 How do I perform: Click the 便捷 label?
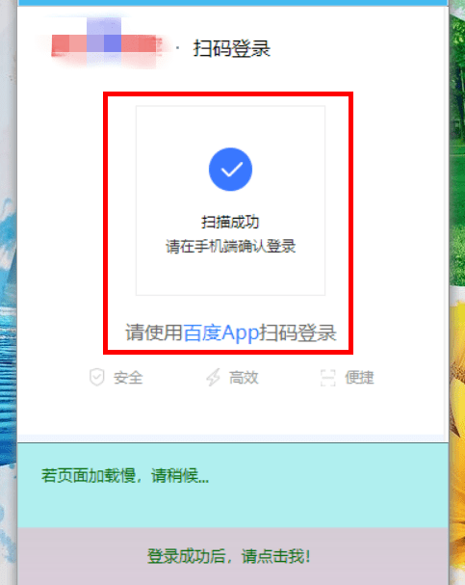tap(359, 378)
